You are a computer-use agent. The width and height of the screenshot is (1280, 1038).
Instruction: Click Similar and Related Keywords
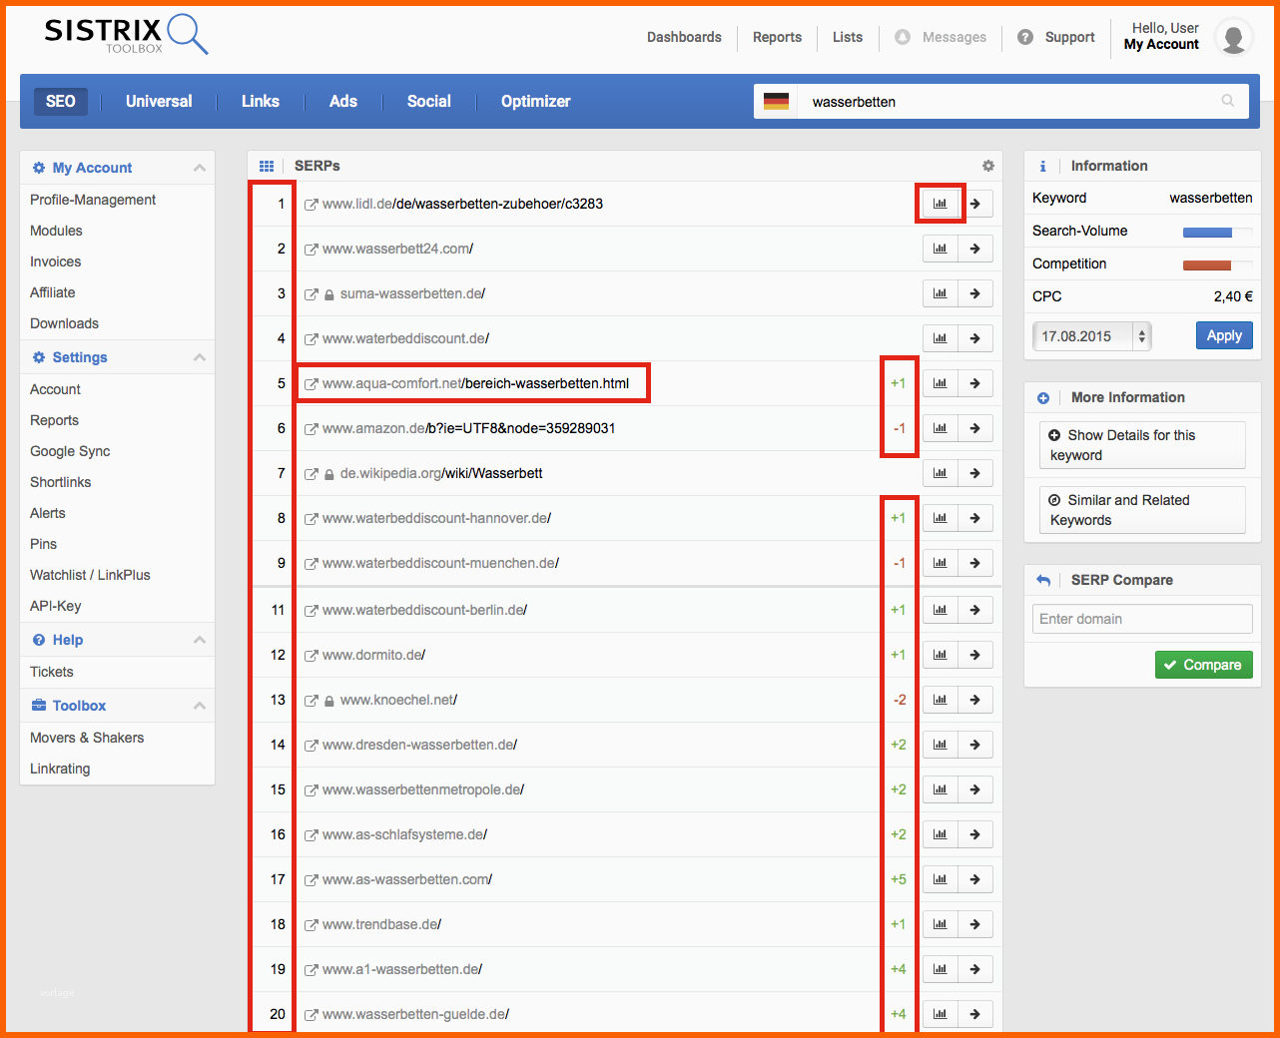tap(1142, 510)
